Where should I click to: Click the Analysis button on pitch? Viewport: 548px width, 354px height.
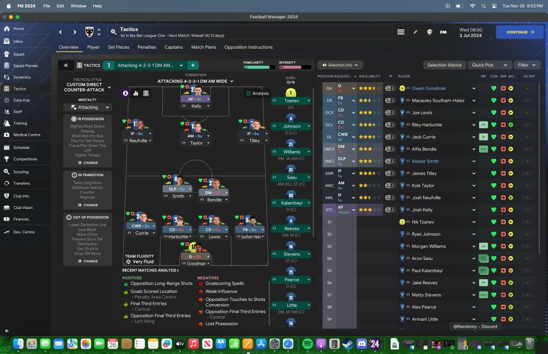tap(257, 93)
